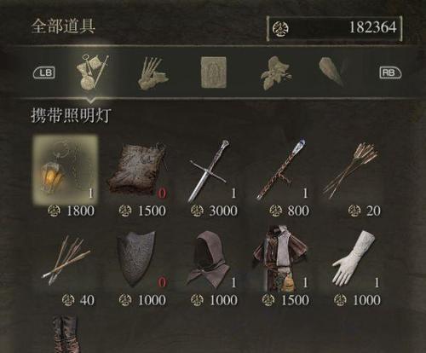
Task: Choose the white glove item
Action: (x=354, y=259)
